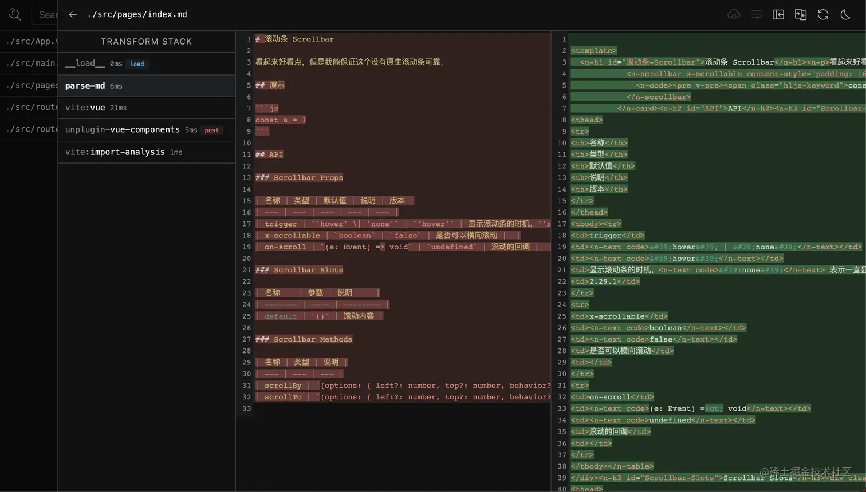Click 'const a = 1' code line

tap(281, 120)
